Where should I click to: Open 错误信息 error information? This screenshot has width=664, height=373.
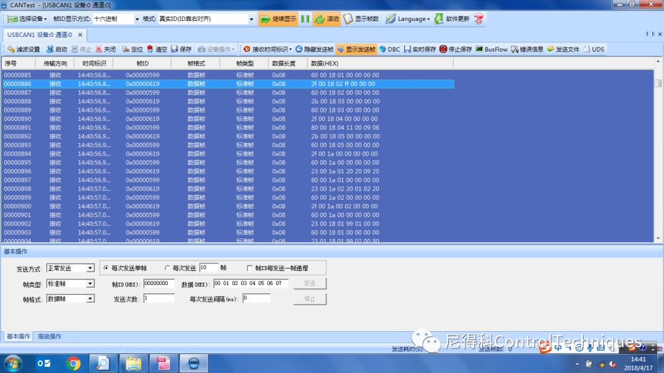528,50
